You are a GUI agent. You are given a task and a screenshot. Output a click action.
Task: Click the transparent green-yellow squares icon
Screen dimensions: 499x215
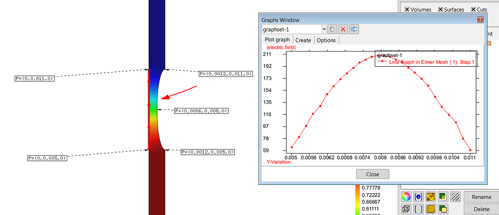point(443,197)
